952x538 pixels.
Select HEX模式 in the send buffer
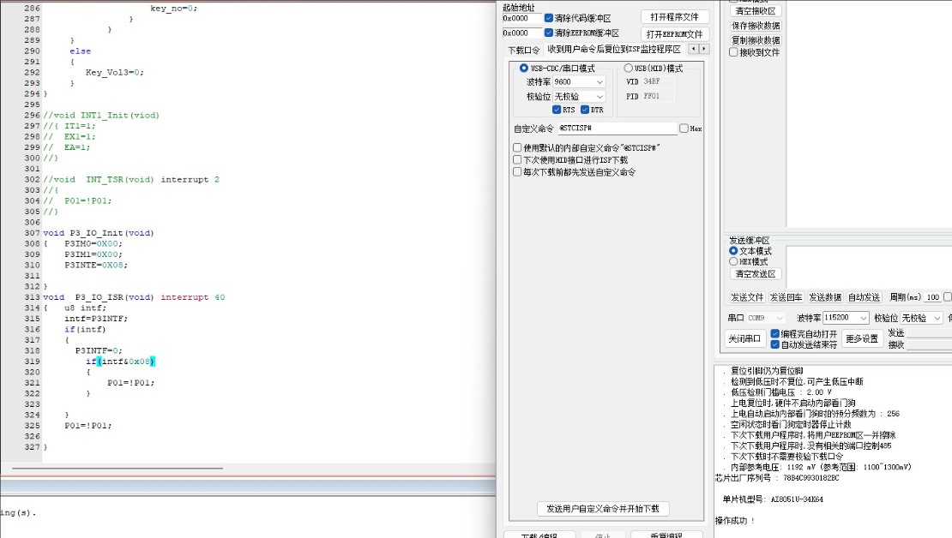[733, 262]
